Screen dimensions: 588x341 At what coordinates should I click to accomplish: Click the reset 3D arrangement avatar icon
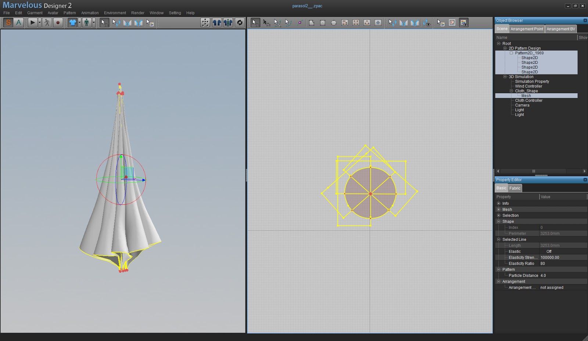click(x=228, y=23)
